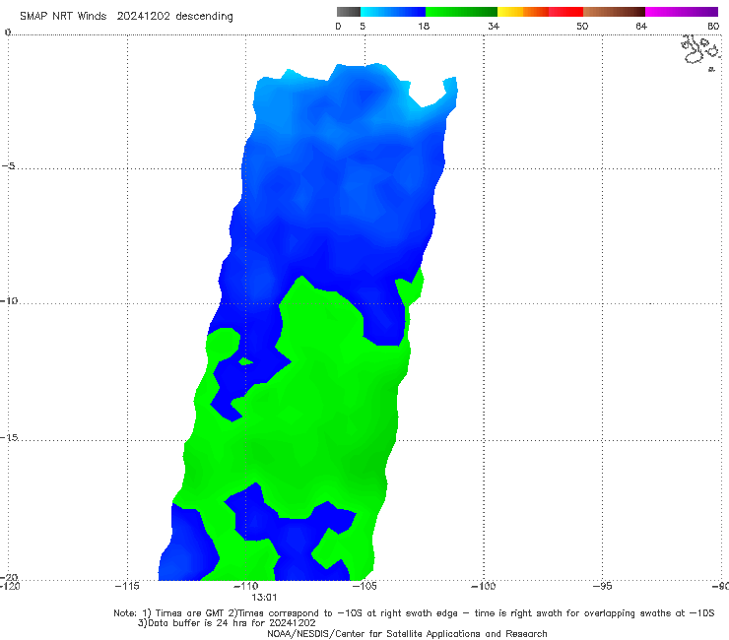Click the magenta 64-80 segment of the color bar
This screenshot has width=729, height=640.
[682, 12]
